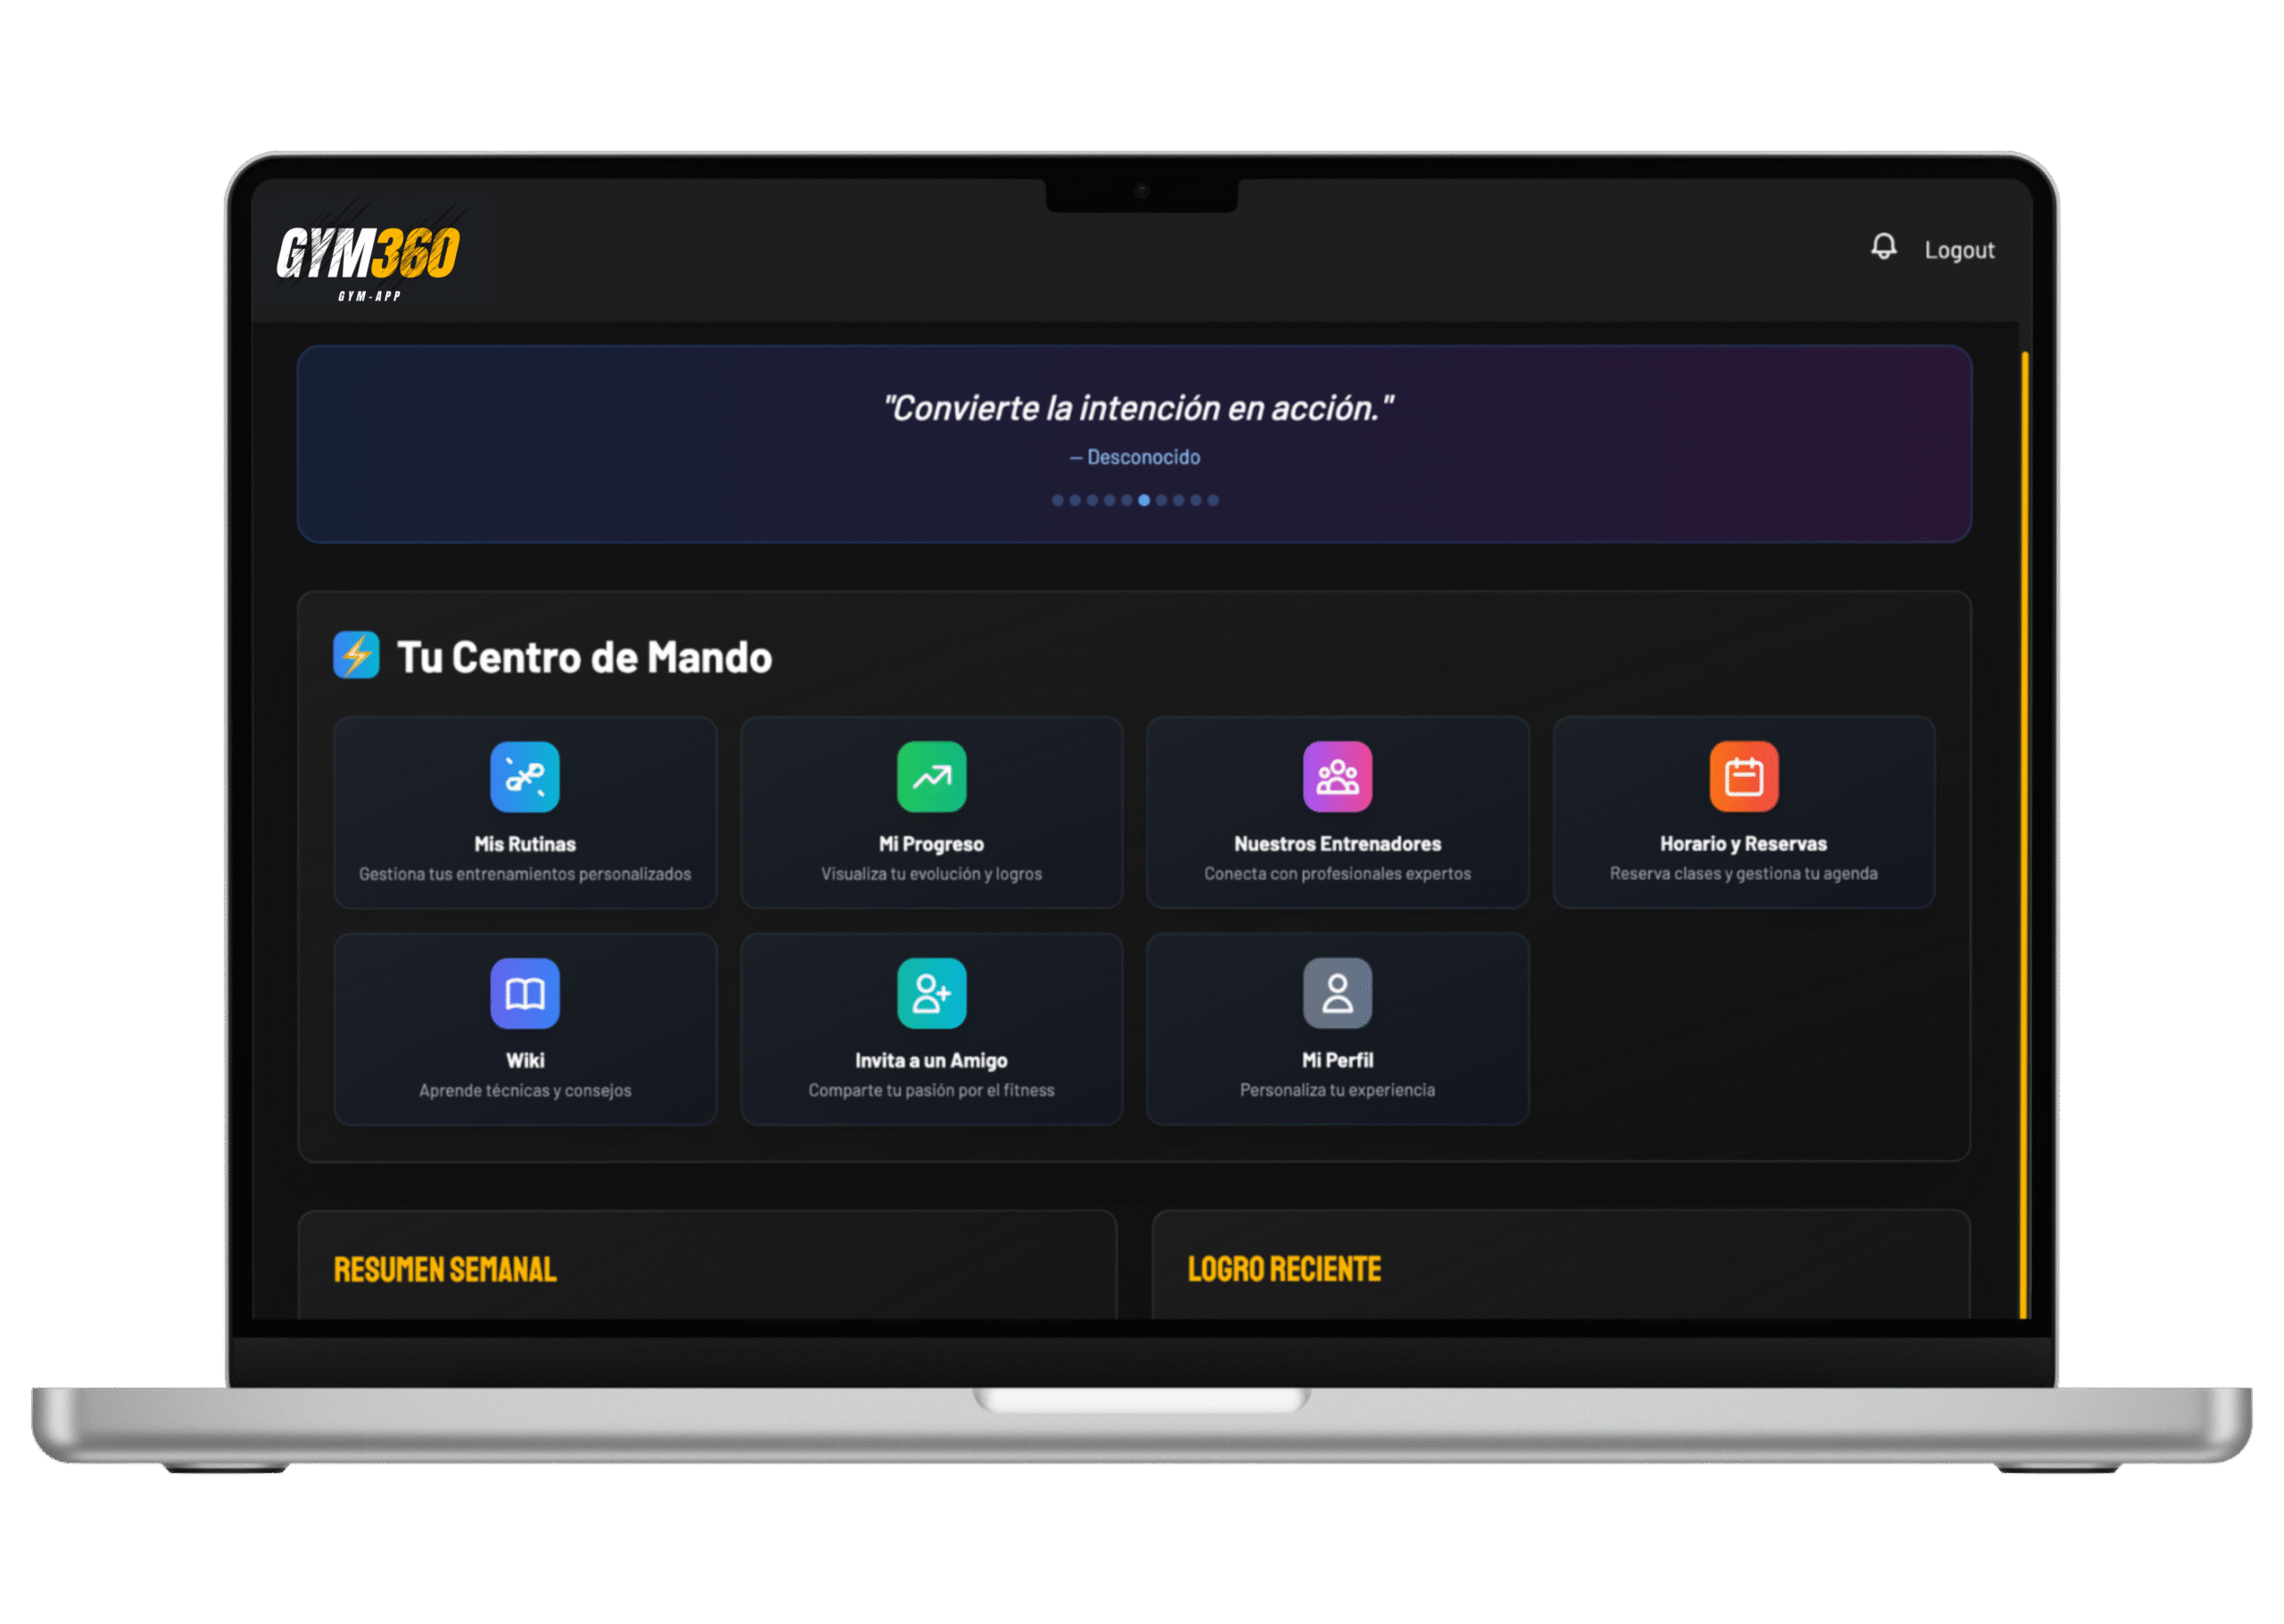2284x1624 pixels.
Task: Select the highlighted active quote carousel dot
Action: pyautogui.click(x=1144, y=500)
